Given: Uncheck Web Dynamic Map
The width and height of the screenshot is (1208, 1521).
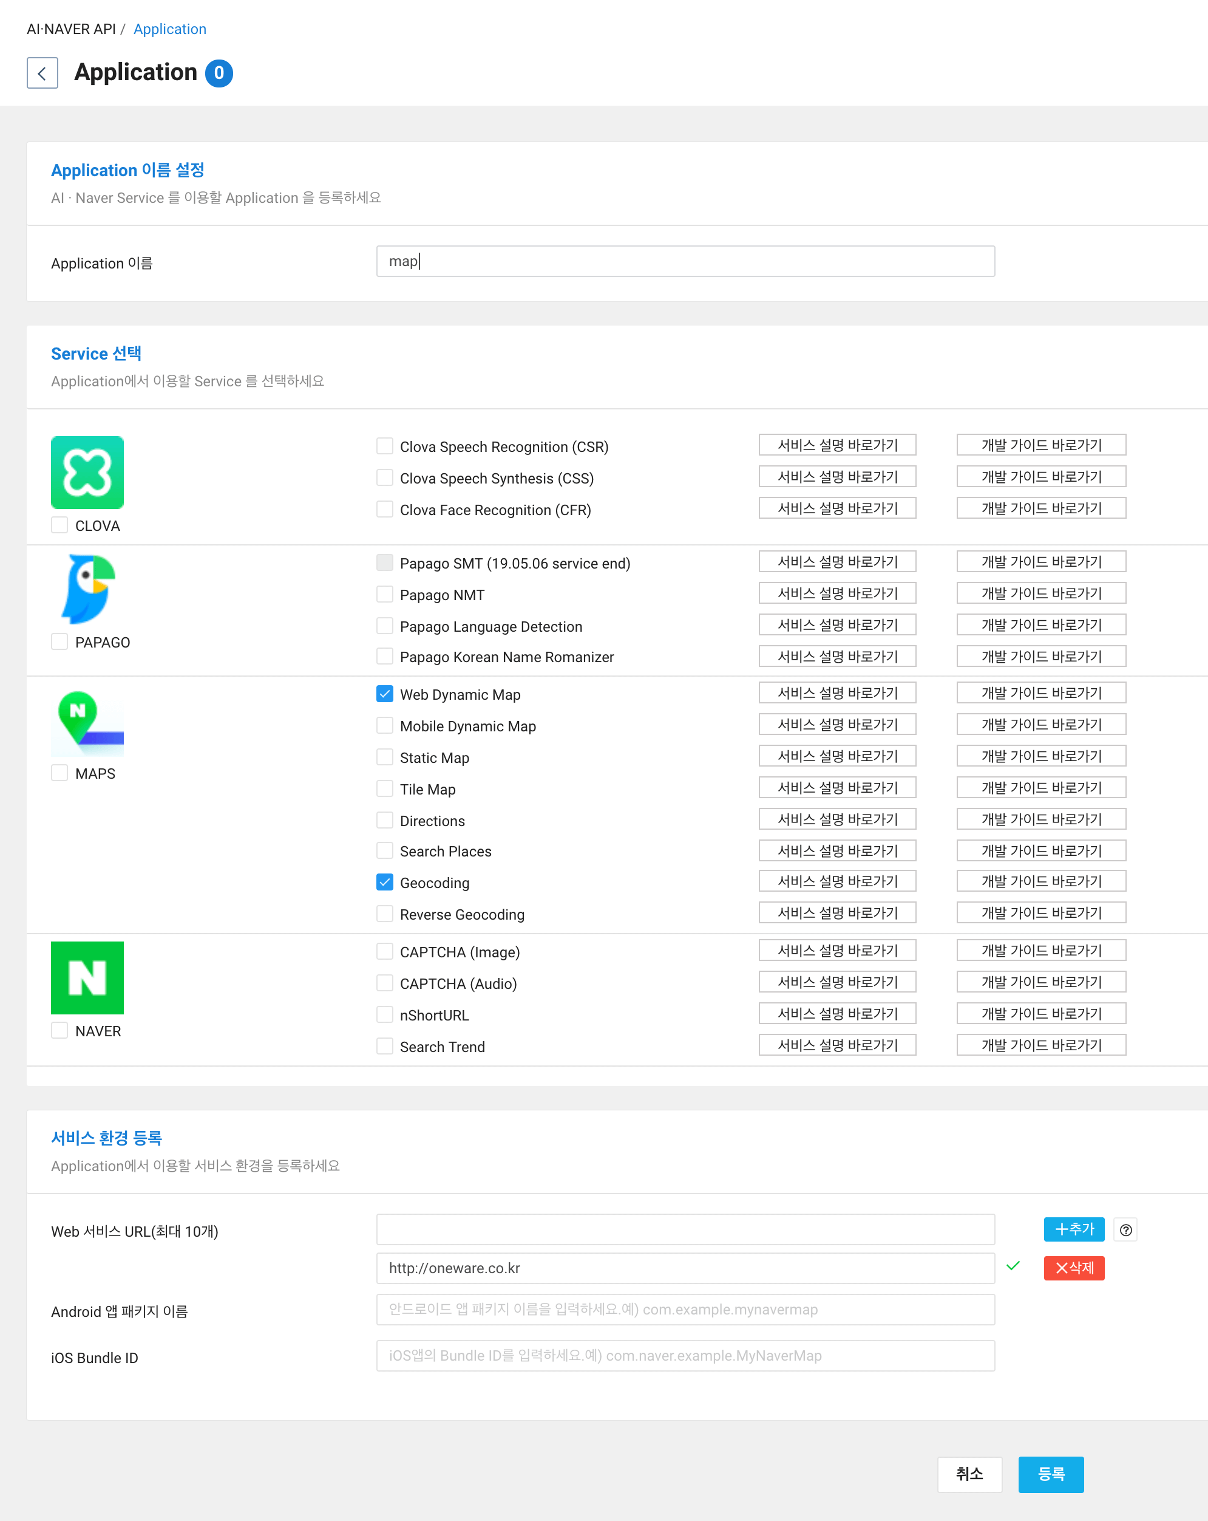Looking at the screenshot, I should [385, 694].
